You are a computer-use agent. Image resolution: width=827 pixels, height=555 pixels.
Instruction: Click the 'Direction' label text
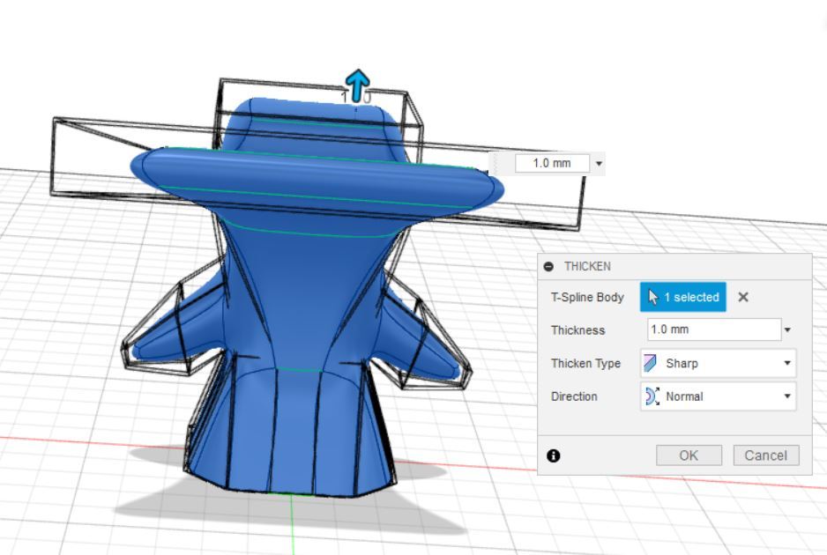[x=574, y=396]
